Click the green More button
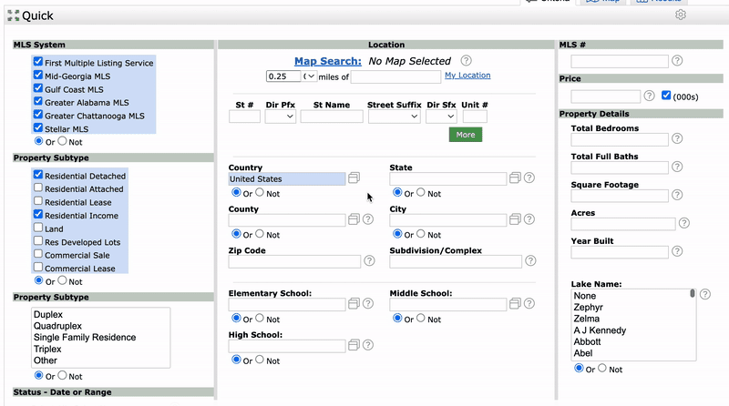The width and height of the screenshot is (729, 406). (466, 135)
